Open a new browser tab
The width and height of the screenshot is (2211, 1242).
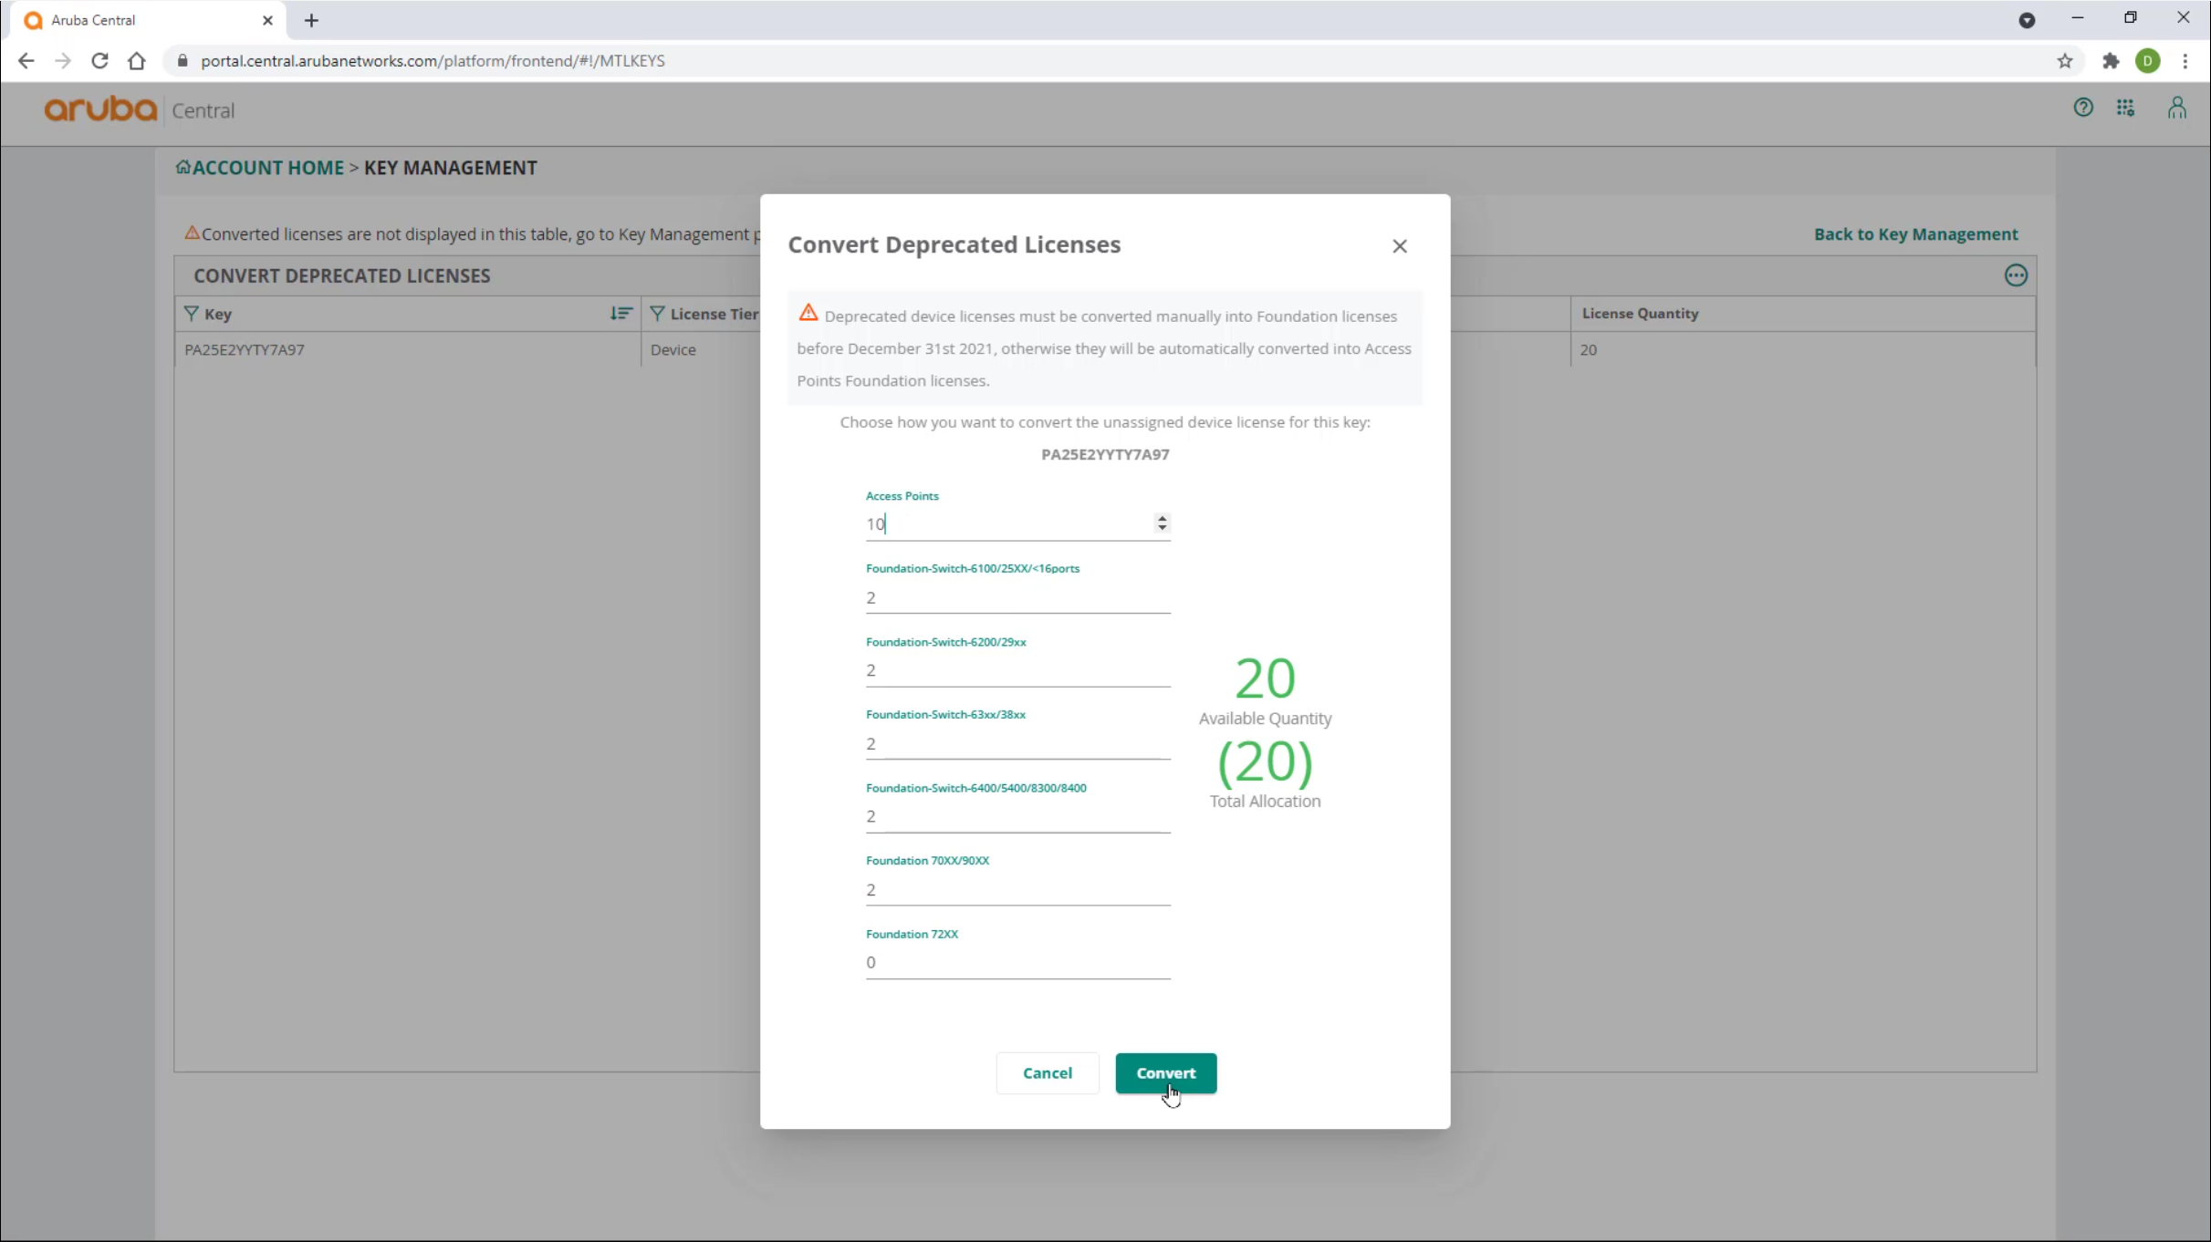point(311,19)
